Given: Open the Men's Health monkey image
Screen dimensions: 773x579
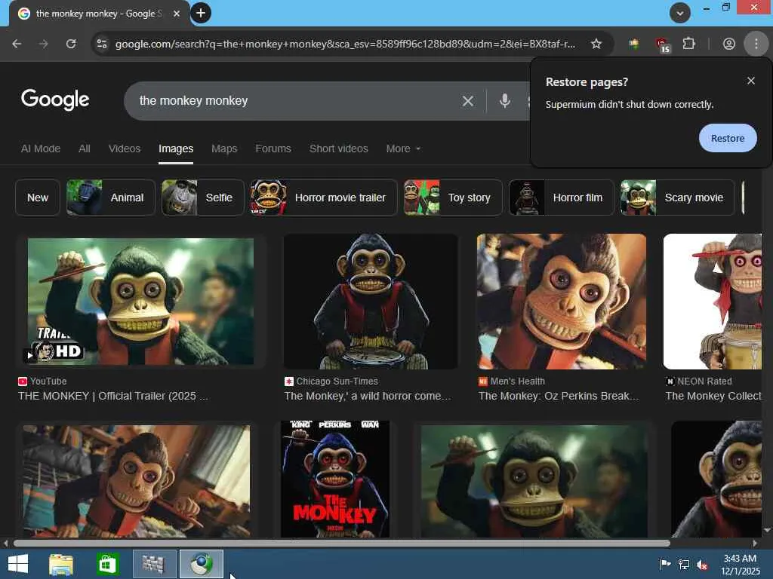Looking at the screenshot, I should coord(562,302).
